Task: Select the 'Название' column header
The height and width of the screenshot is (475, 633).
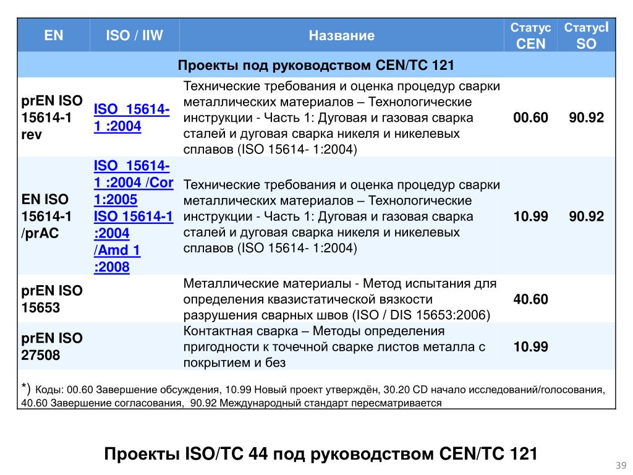Action: click(x=341, y=35)
